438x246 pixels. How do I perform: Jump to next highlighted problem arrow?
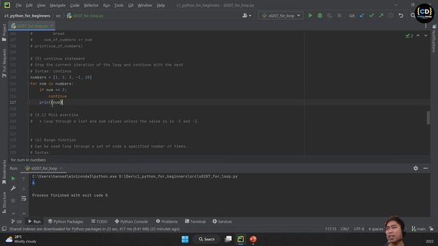coord(426,36)
